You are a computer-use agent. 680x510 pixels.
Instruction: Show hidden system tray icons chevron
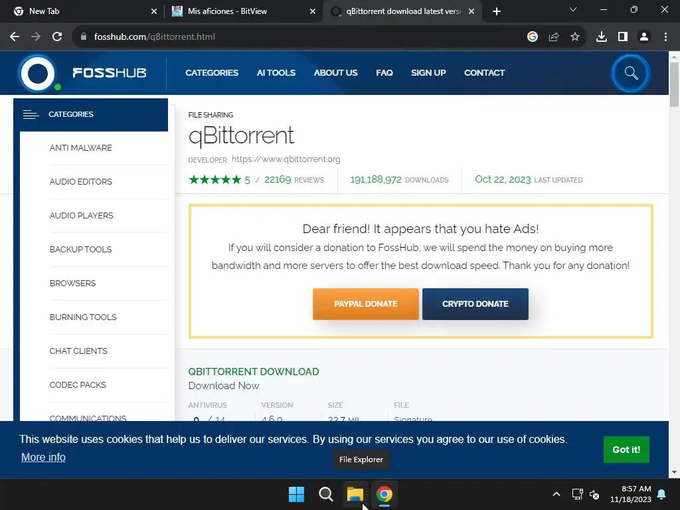[556, 494]
